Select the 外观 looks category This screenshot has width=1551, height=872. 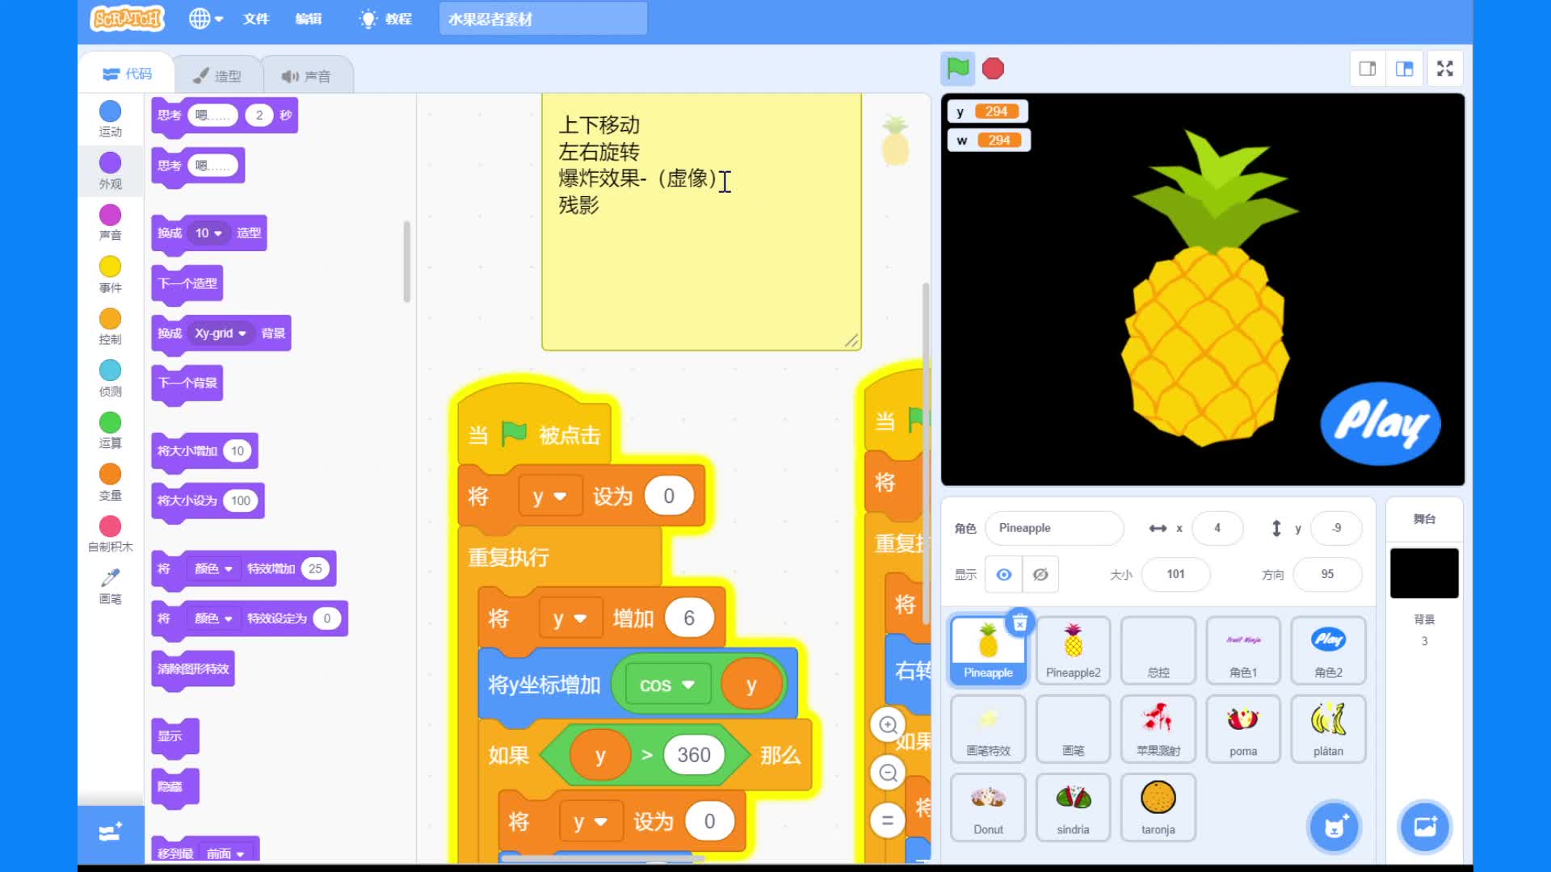110,171
